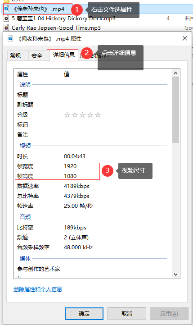Confirm with the 确定 button

84,314
